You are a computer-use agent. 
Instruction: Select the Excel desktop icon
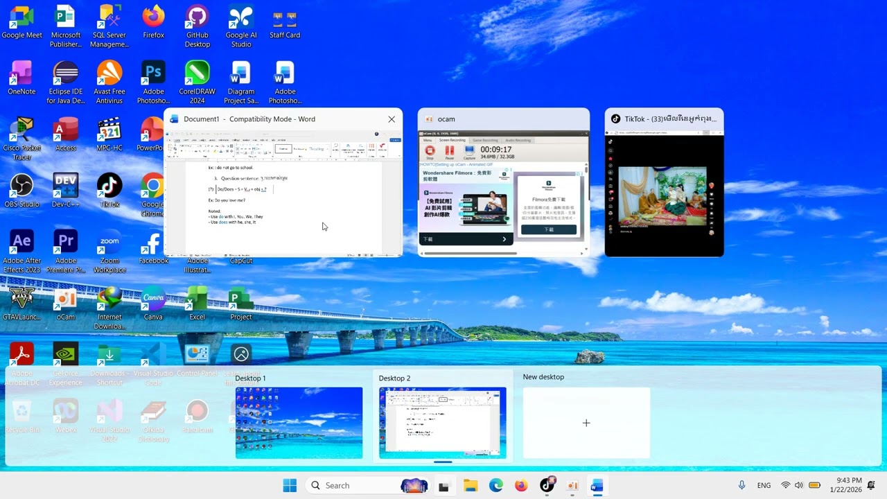[197, 304]
